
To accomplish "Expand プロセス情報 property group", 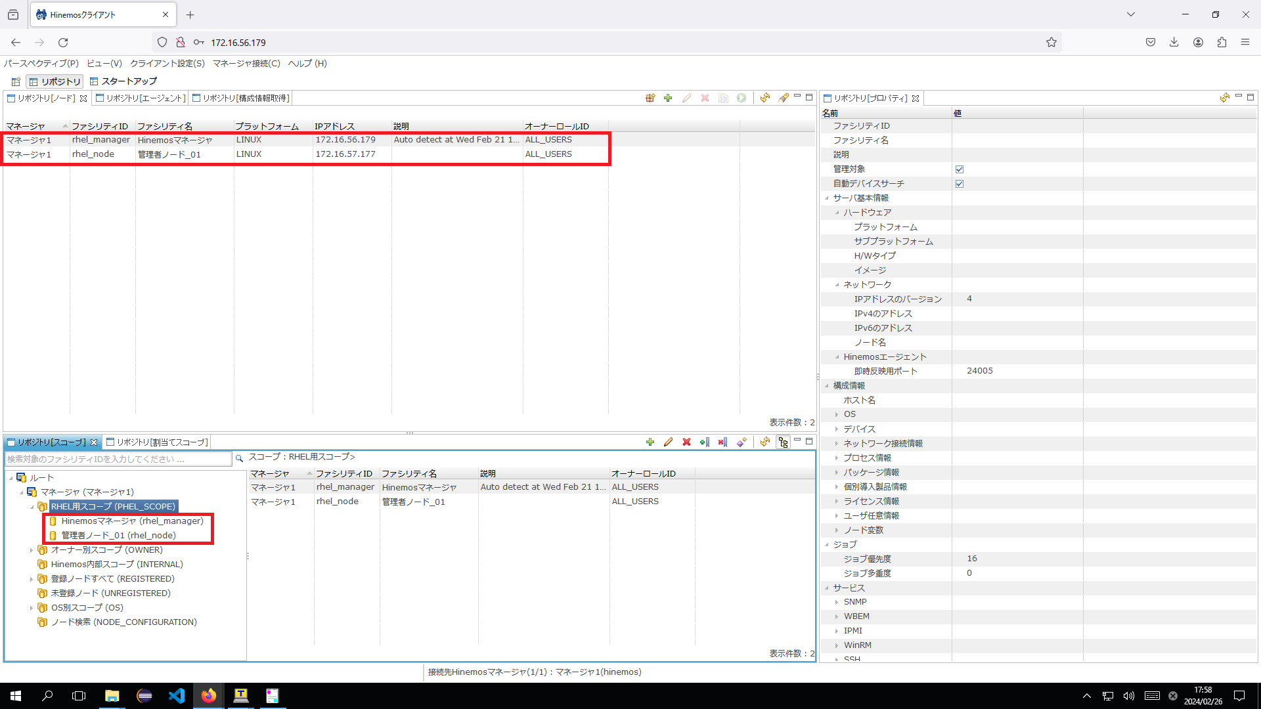I will [x=837, y=458].
